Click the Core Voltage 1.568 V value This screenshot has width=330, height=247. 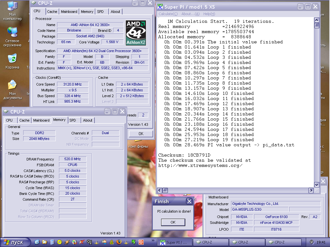(x=112, y=42)
